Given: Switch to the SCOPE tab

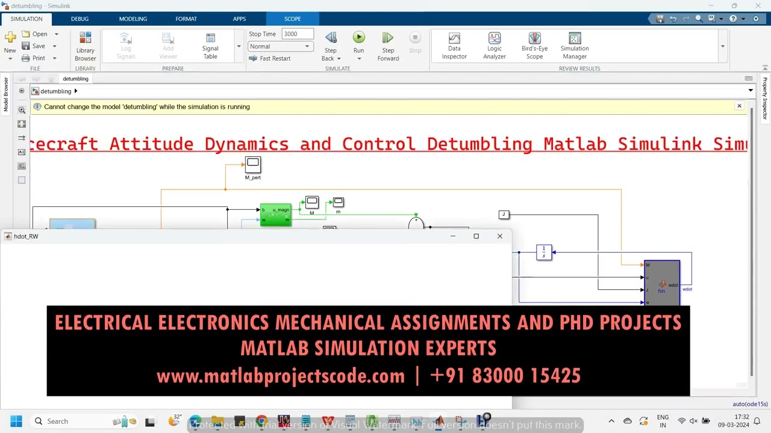Looking at the screenshot, I should tap(292, 19).
